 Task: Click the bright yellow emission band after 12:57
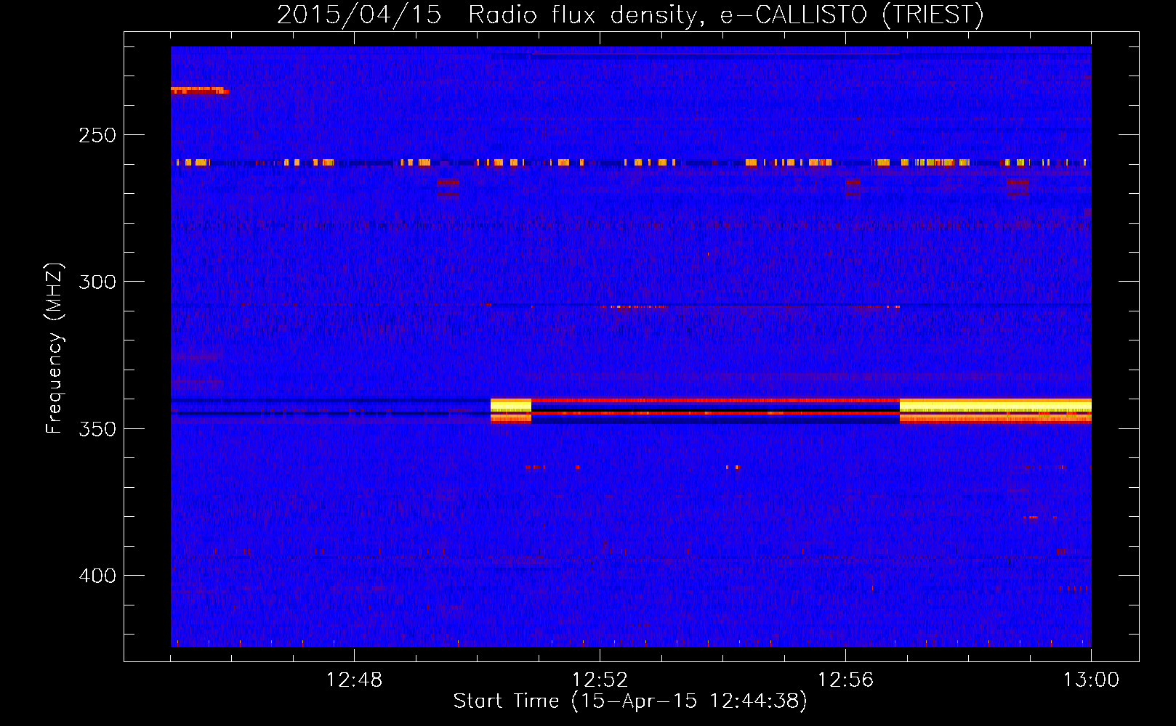(x=995, y=405)
